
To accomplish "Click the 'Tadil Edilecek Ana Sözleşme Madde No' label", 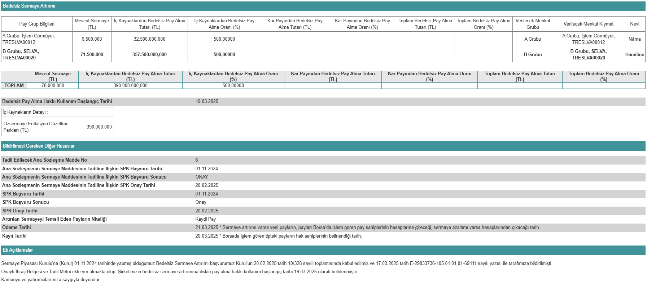I will tap(44, 160).
